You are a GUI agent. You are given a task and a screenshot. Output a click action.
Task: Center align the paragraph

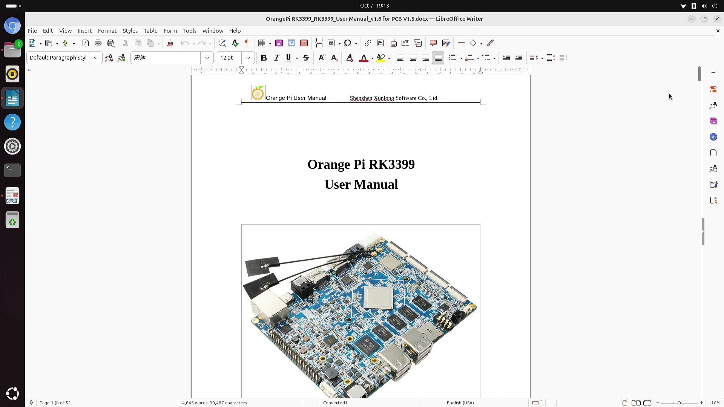pos(413,58)
